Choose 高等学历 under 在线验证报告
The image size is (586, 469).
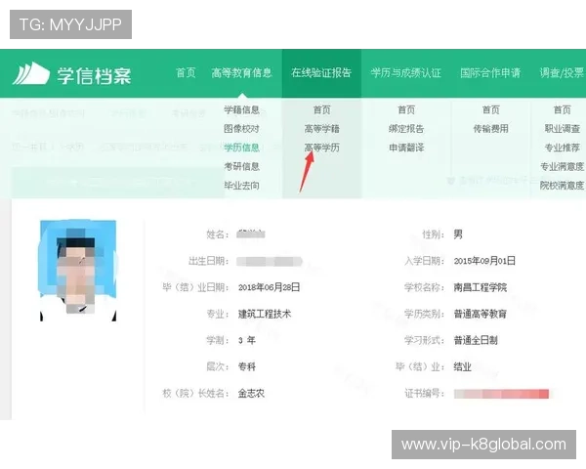pyautogui.click(x=321, y=148)
